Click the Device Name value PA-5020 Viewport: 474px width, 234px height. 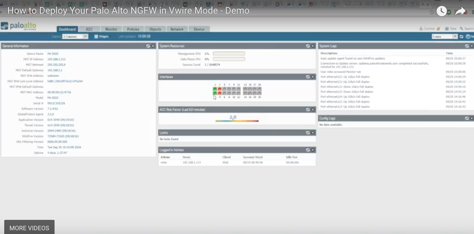tap(53, 54)
